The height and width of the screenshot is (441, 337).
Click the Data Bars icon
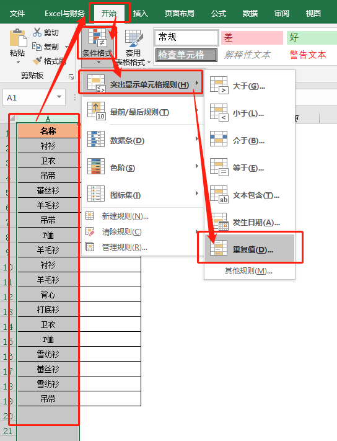pyautogui.click(x=96, y=139)
